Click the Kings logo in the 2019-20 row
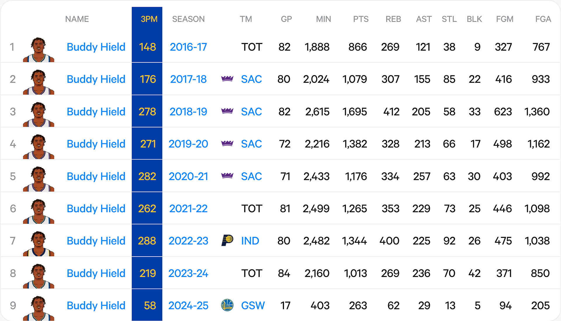The height and width of the screenshot is (321, 561). tap(227, 143)
